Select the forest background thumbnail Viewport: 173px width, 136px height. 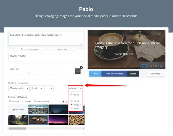[x=18, y=120]
